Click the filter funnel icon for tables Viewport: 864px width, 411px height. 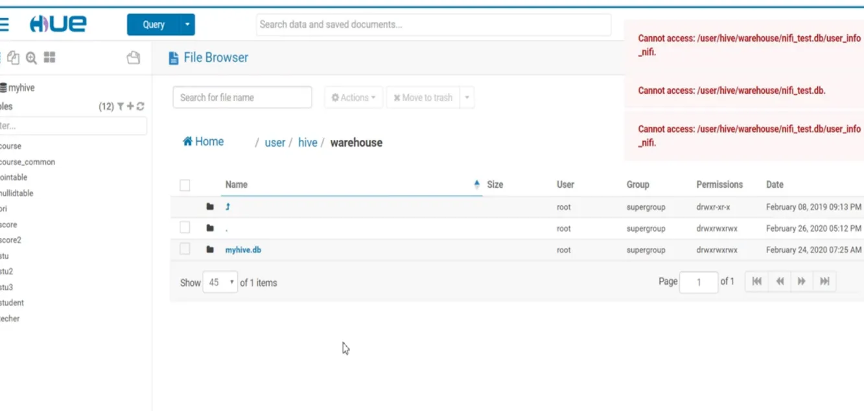coord(121,107)
